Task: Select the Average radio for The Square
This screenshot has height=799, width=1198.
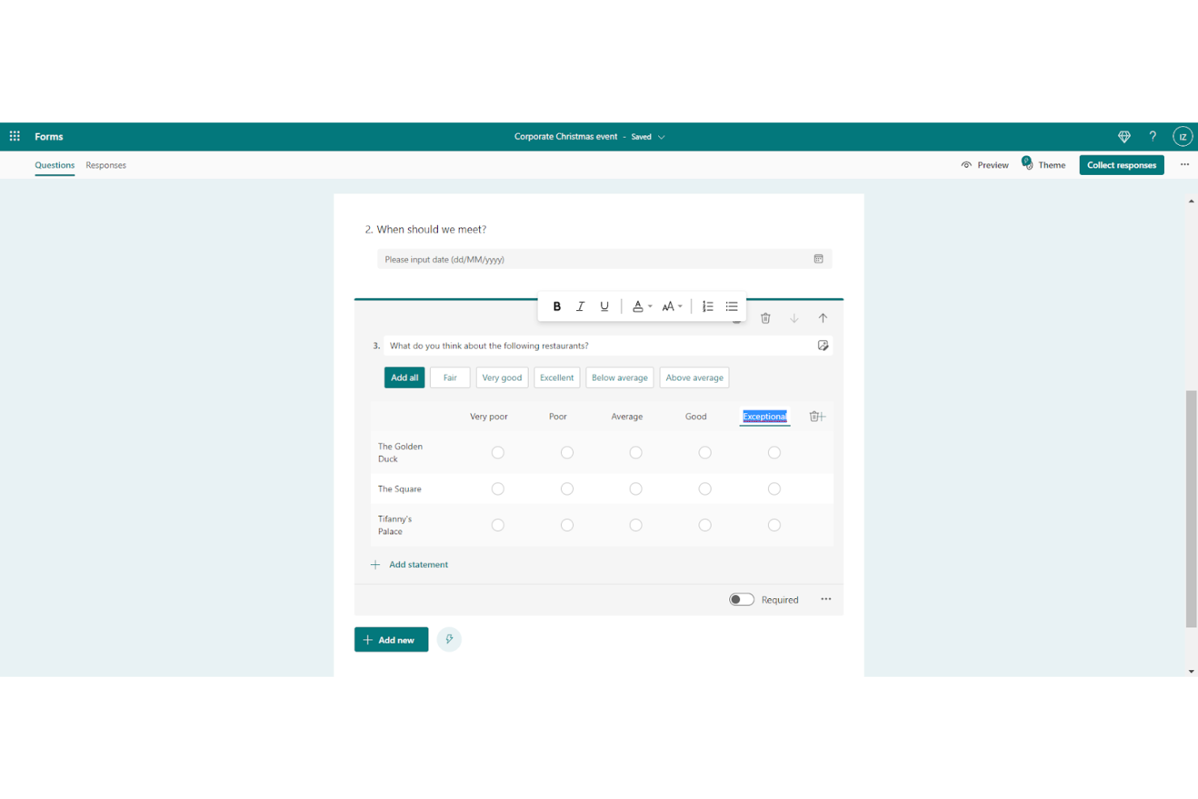Action: tap(635, 488)
